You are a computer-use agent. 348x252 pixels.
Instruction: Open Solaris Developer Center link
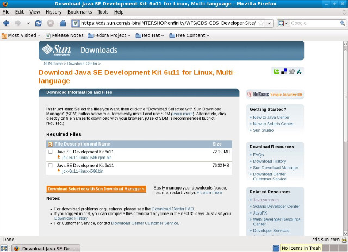pos(276,206)
